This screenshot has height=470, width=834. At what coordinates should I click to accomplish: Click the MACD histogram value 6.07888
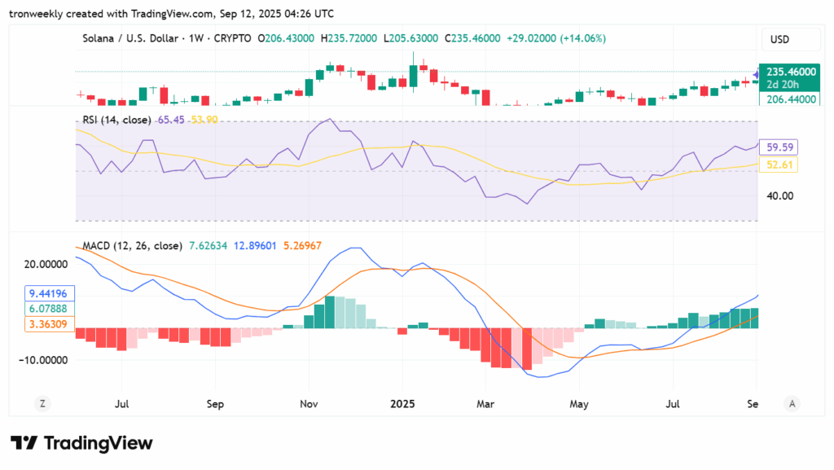click(49, 309)
